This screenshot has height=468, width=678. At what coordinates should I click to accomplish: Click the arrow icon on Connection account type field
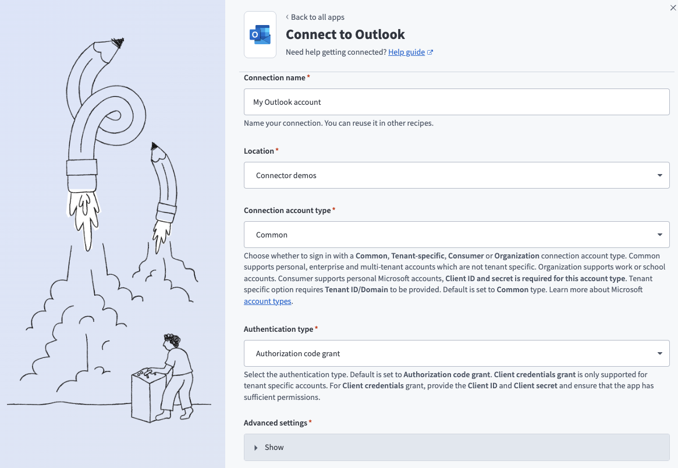659,234
